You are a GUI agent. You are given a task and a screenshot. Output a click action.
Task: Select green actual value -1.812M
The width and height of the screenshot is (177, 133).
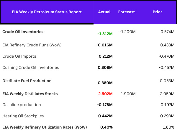tap(105, 34)
